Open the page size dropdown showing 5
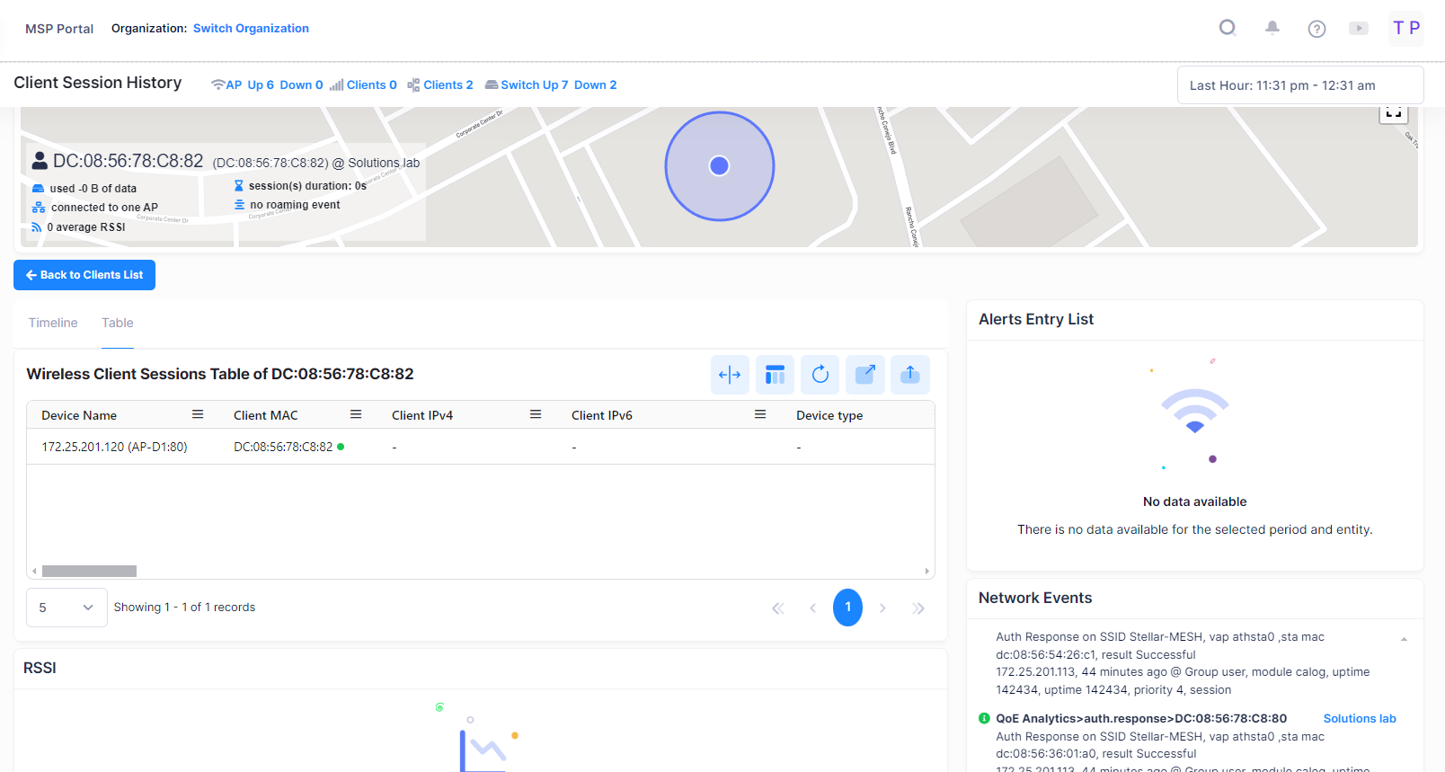 coord(67,608)
